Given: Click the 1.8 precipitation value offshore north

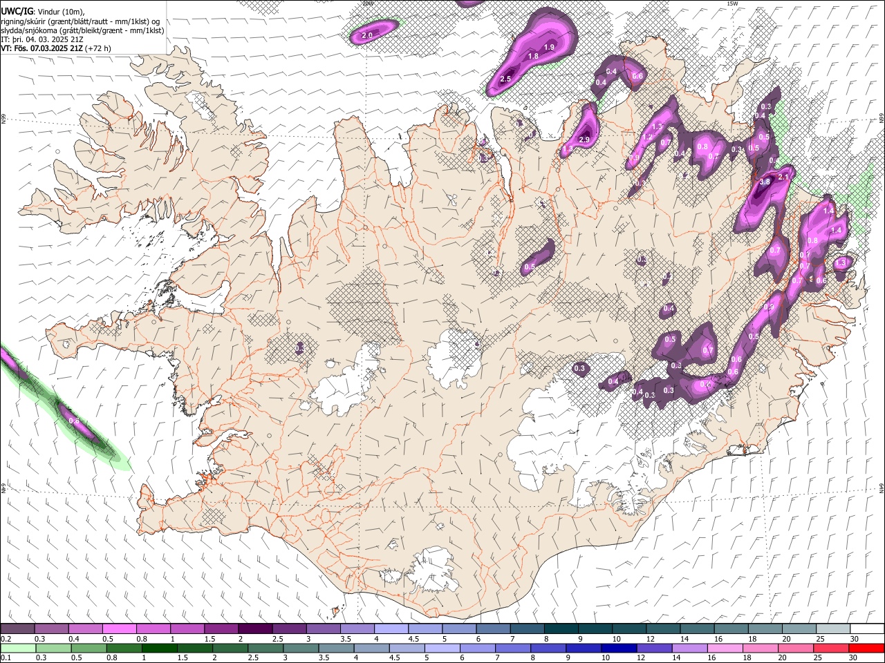Looking at the screenshot, I should [533, 56].
